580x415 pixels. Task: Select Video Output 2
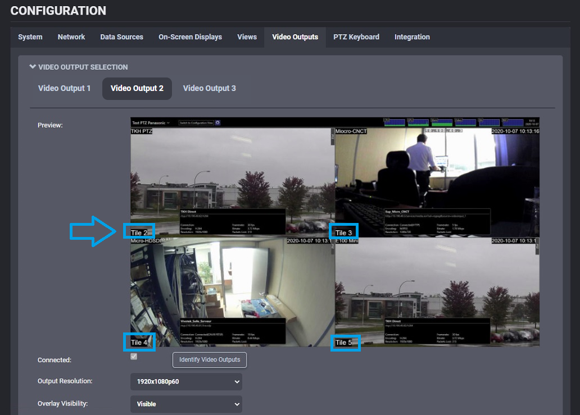[137, 88]
